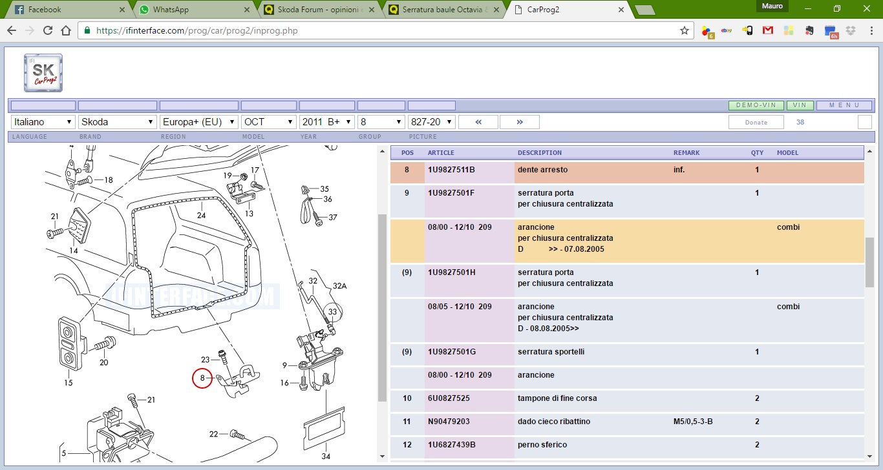Go to previous picture with « button
The width and height of the screenshot is (883, 470).
click(478, 122)
